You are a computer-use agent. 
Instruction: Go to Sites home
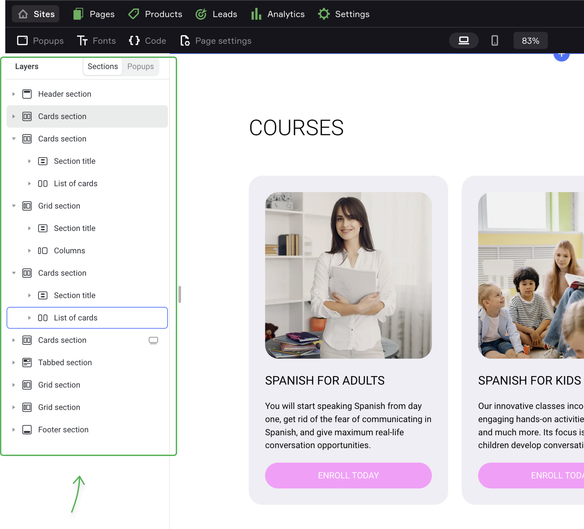36,14
